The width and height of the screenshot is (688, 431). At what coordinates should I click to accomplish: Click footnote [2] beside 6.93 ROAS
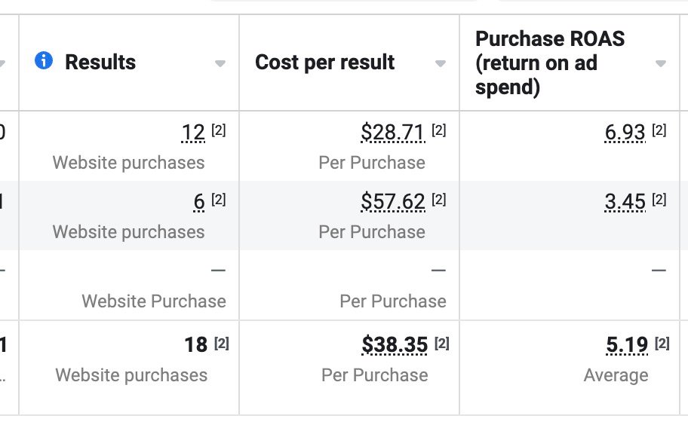tap(659, 130)
